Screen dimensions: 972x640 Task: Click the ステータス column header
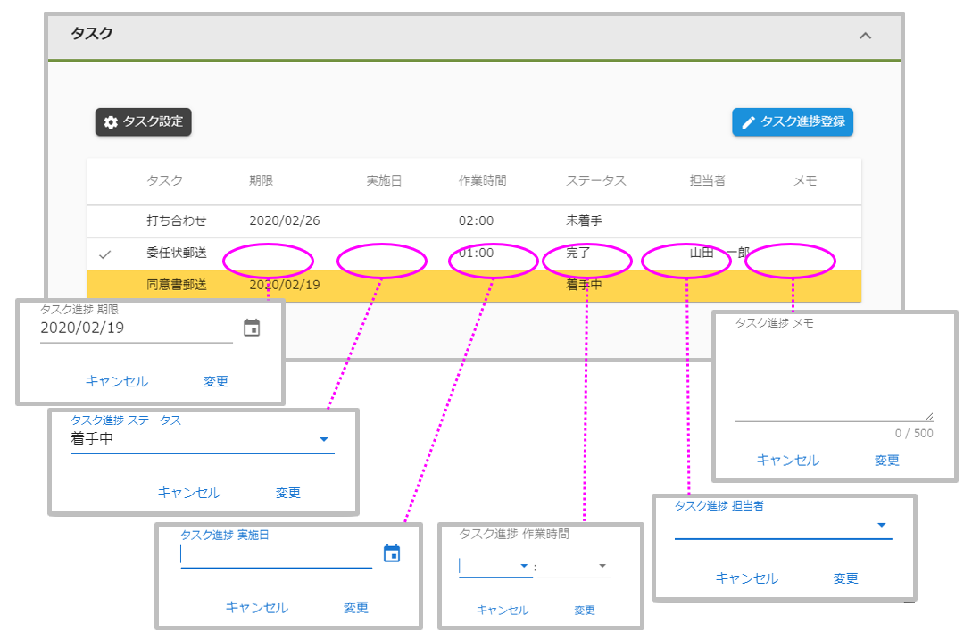pos(595,180)
